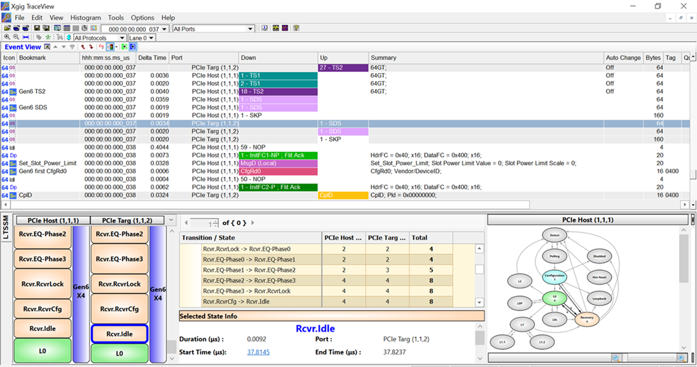Open the Histogram menu
697x367 pixels.
click(85, 17)
